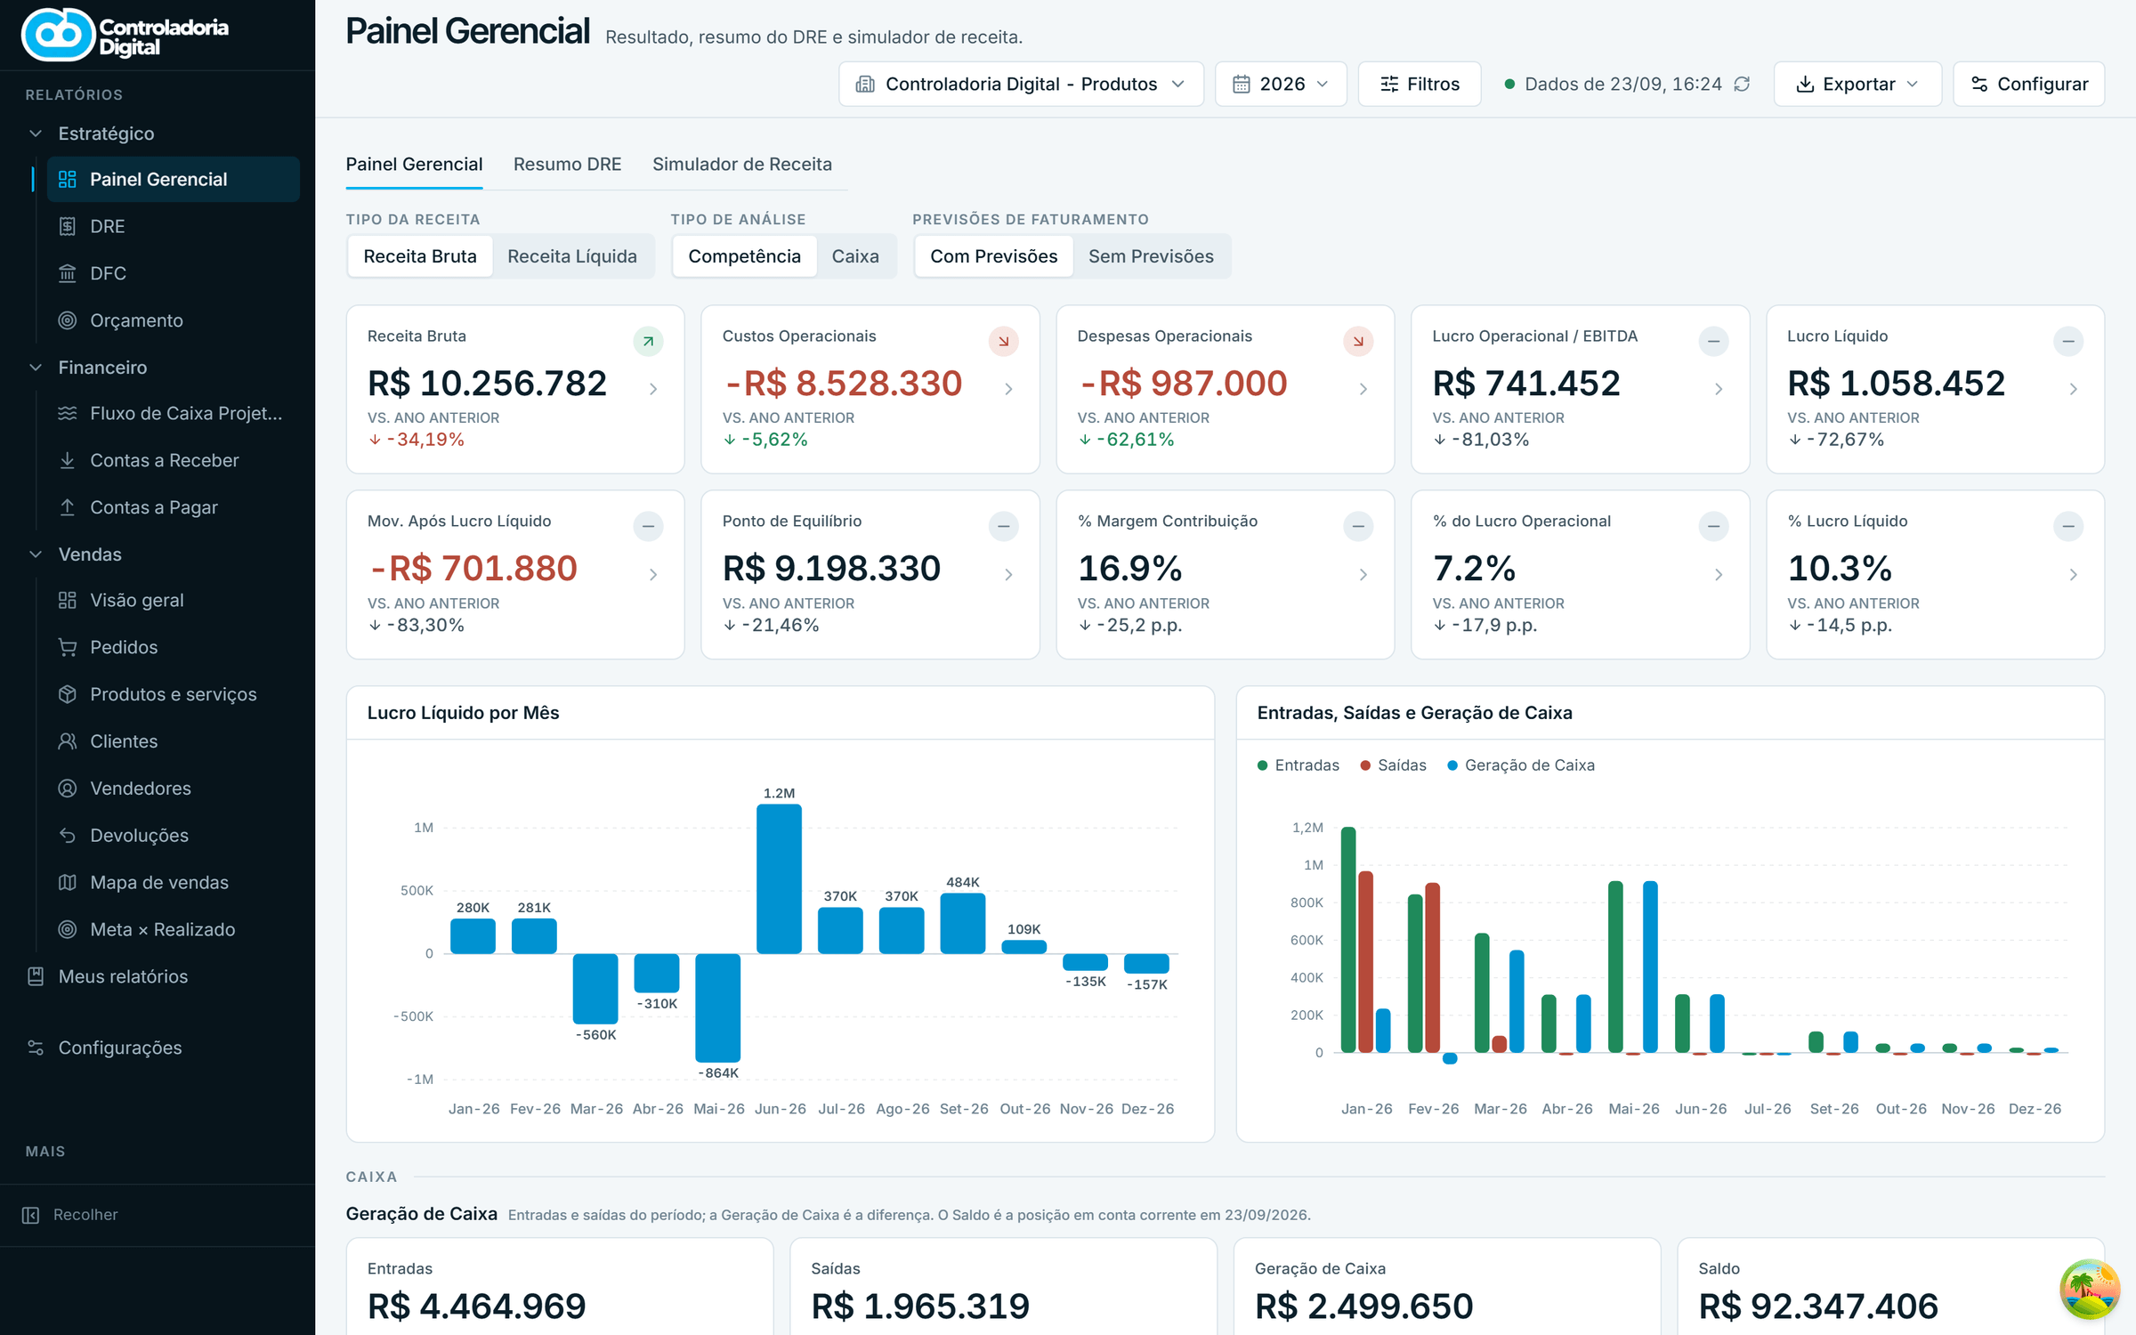Switch to Simulador de Receita tab
This screenshot has width=2136, height=1335.
click(742, 165)
